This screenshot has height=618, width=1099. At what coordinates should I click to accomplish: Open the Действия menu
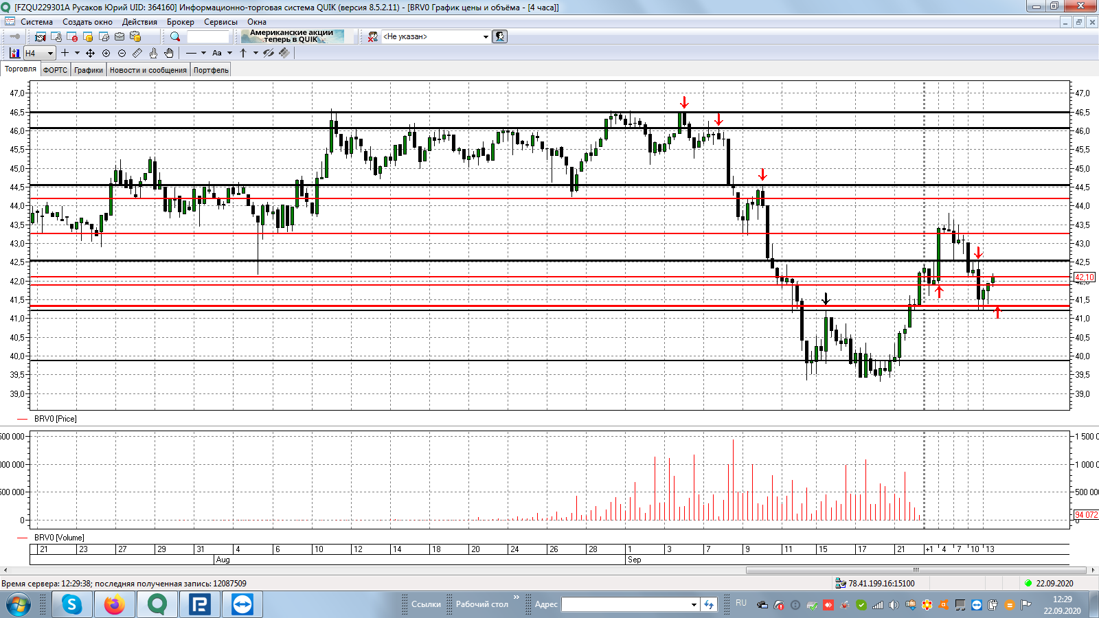pos(139,22)
